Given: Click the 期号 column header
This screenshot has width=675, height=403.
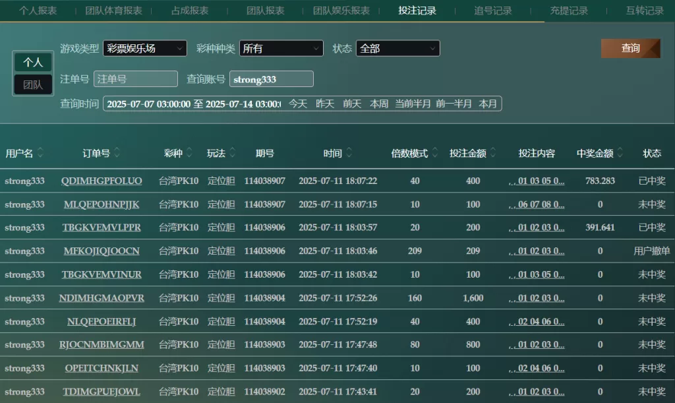Looking at the screenshot, I should click(265, 153).
